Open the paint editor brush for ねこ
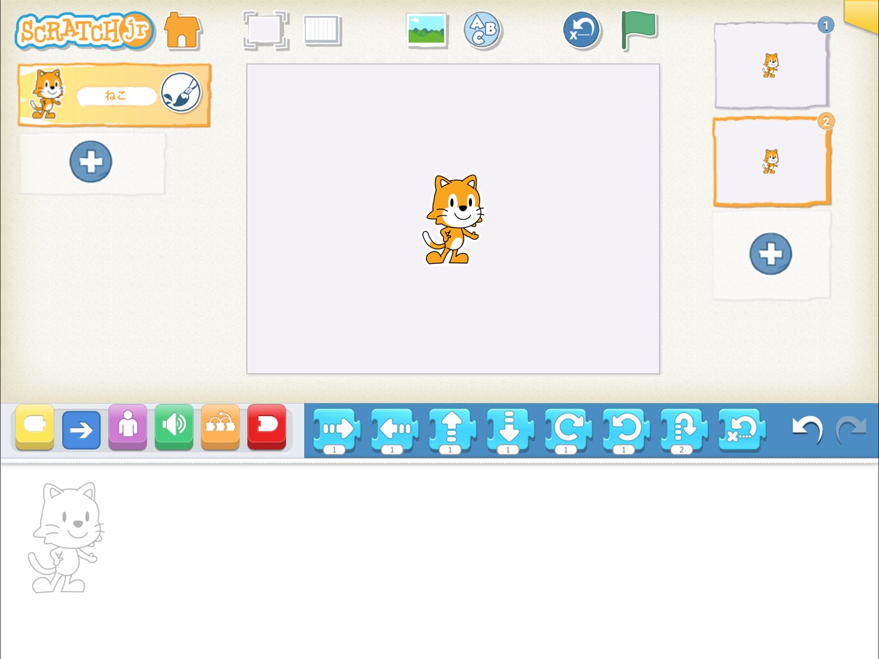This screenshot has height=659, width=879. (181, 93)
